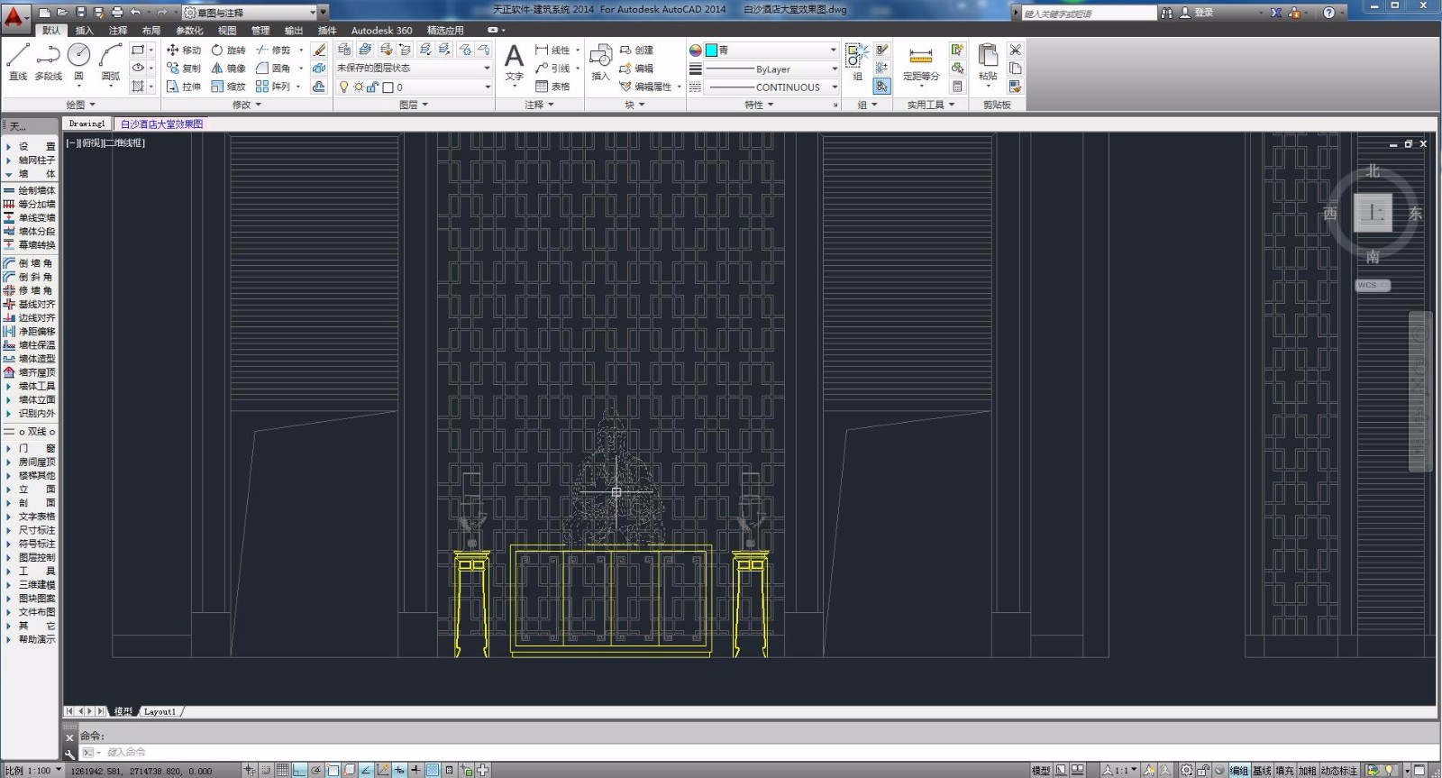
Task: Click the print icon in quick access toolbar
Action: [117, 13]
